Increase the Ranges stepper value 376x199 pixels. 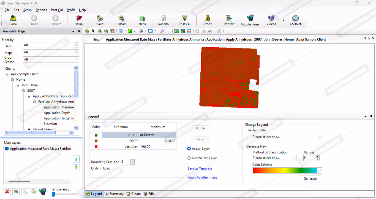point(318,157)
